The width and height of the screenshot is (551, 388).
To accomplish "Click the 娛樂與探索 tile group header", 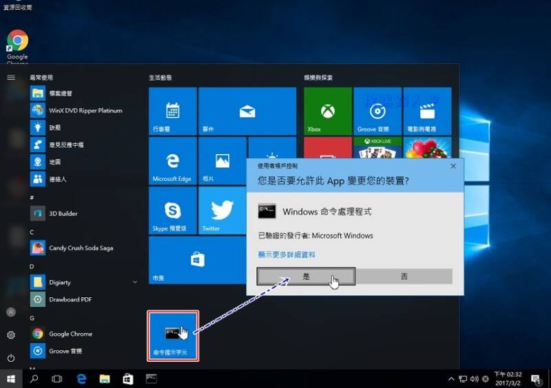I will [318, 78].
